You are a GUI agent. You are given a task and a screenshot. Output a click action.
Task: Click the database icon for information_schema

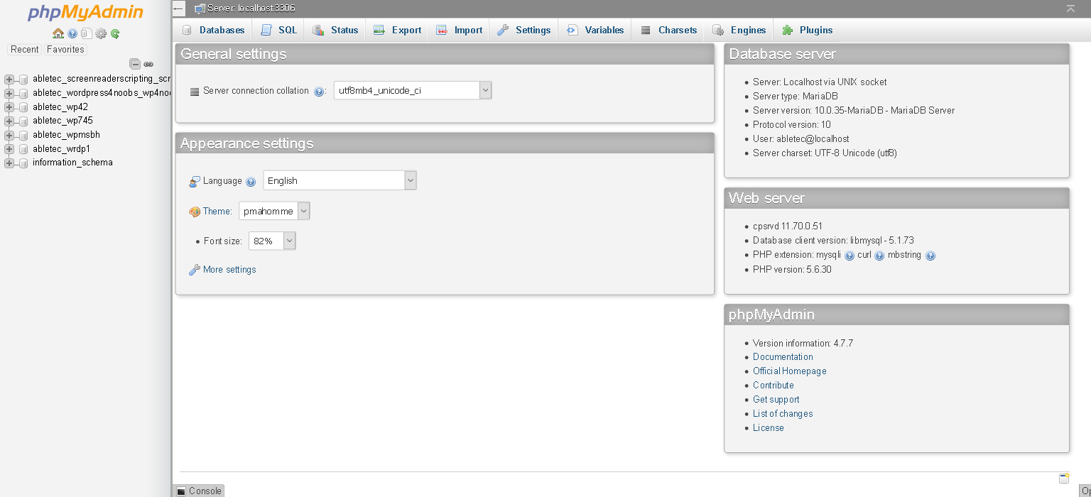(23, 163)
